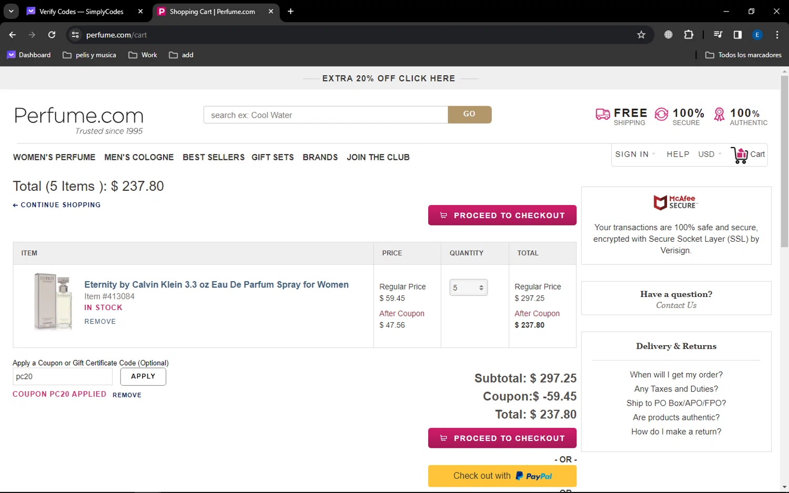Toggle the browser side panel icon
This screenshot has width=789, height=493.
[x=737, y=35]
